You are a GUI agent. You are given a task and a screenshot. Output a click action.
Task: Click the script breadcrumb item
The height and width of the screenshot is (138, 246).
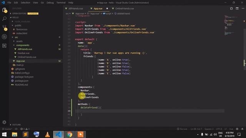click(107, 14)
